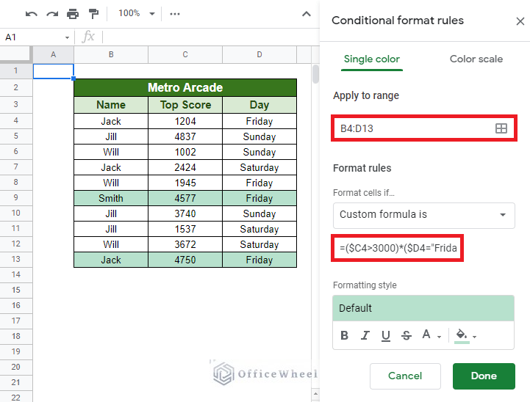Redo the last action
Image resolution: width=530 pixels, height=402 pixels.
coord(52,14)
